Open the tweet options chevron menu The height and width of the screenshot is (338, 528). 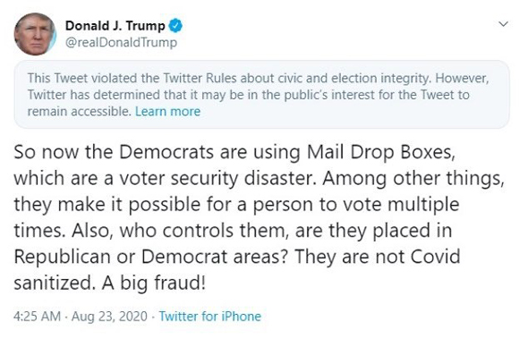coord(503,24)
